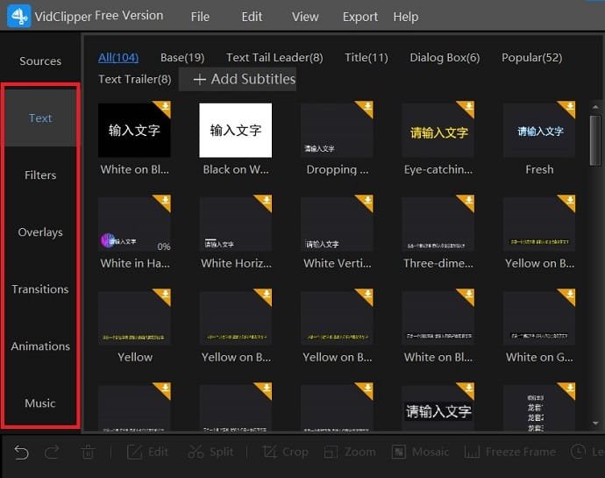Select the Three-dime... thumbnail

coord(438,225)
